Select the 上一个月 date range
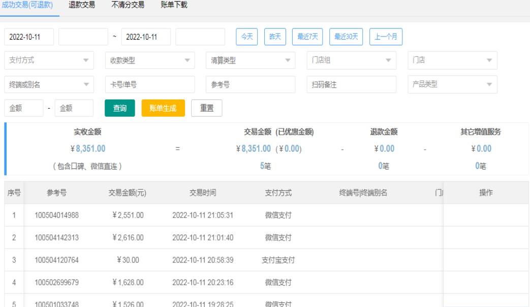 tap(386, 37)
